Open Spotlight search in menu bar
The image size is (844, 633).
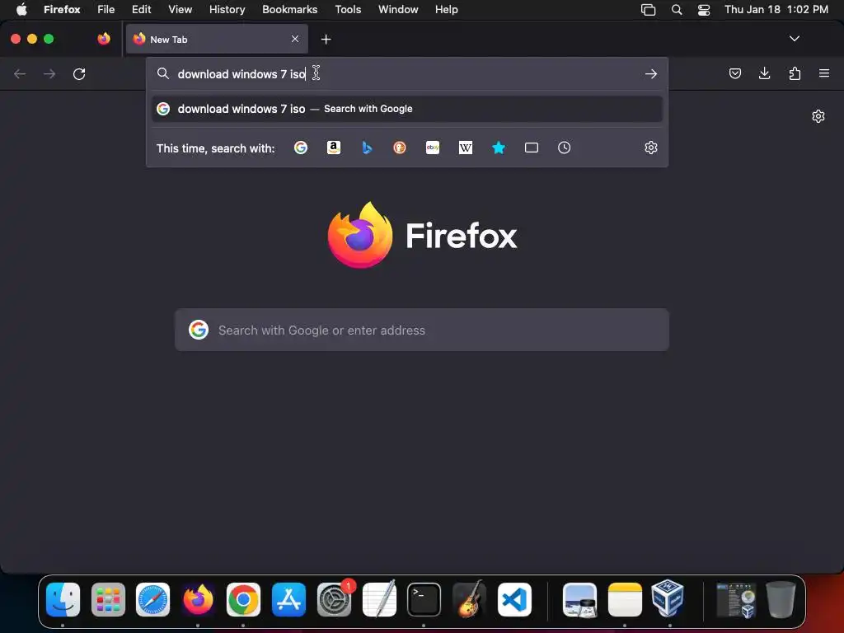pos(677,10)
